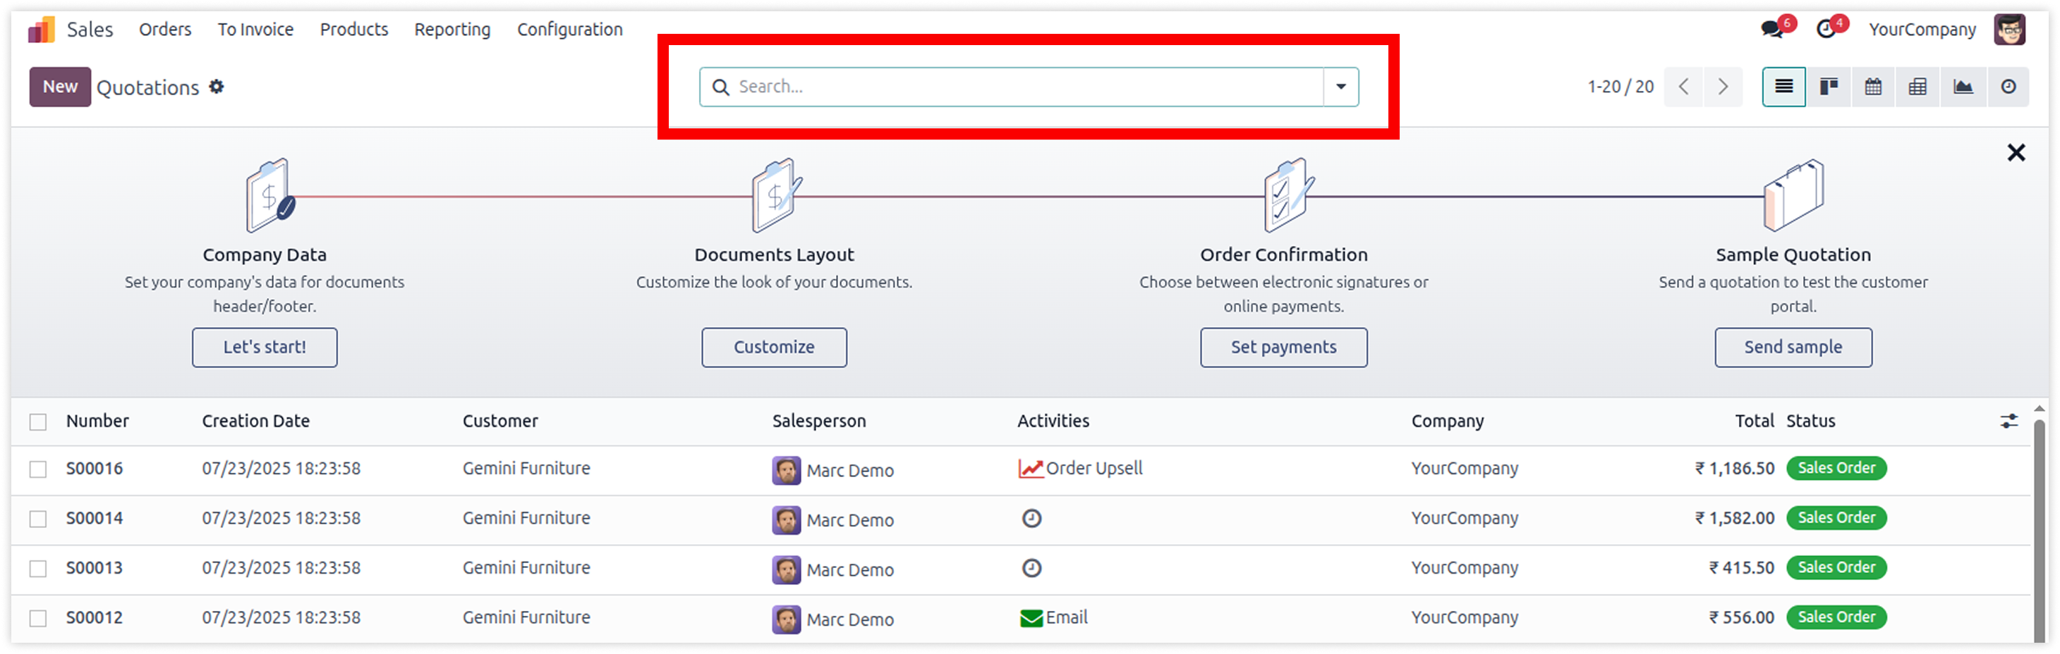Select the checkbox for S00014
The image size is (2060, 654).
click(37, 519)
